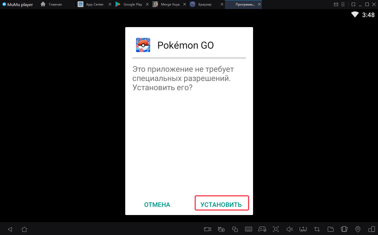Rotate the screen orientation icon

click(371, 229)
